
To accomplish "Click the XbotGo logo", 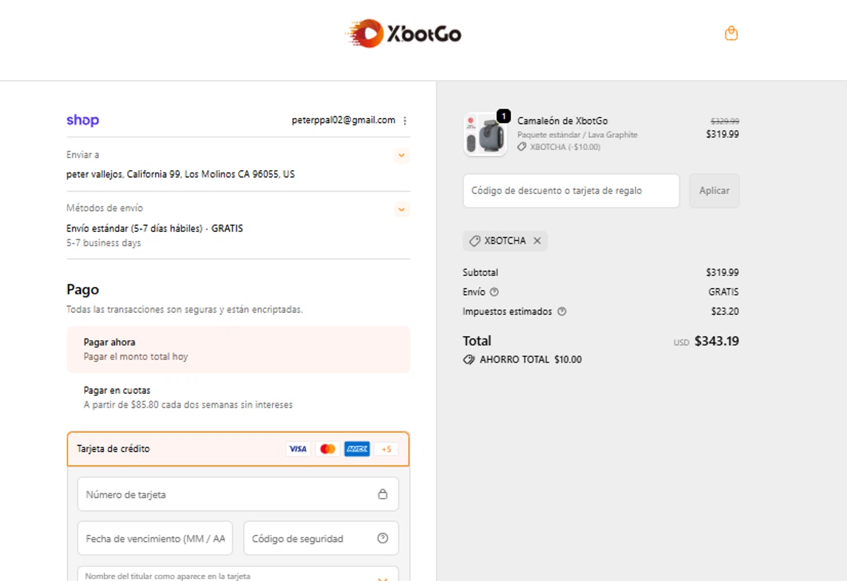I will (403, 34).
